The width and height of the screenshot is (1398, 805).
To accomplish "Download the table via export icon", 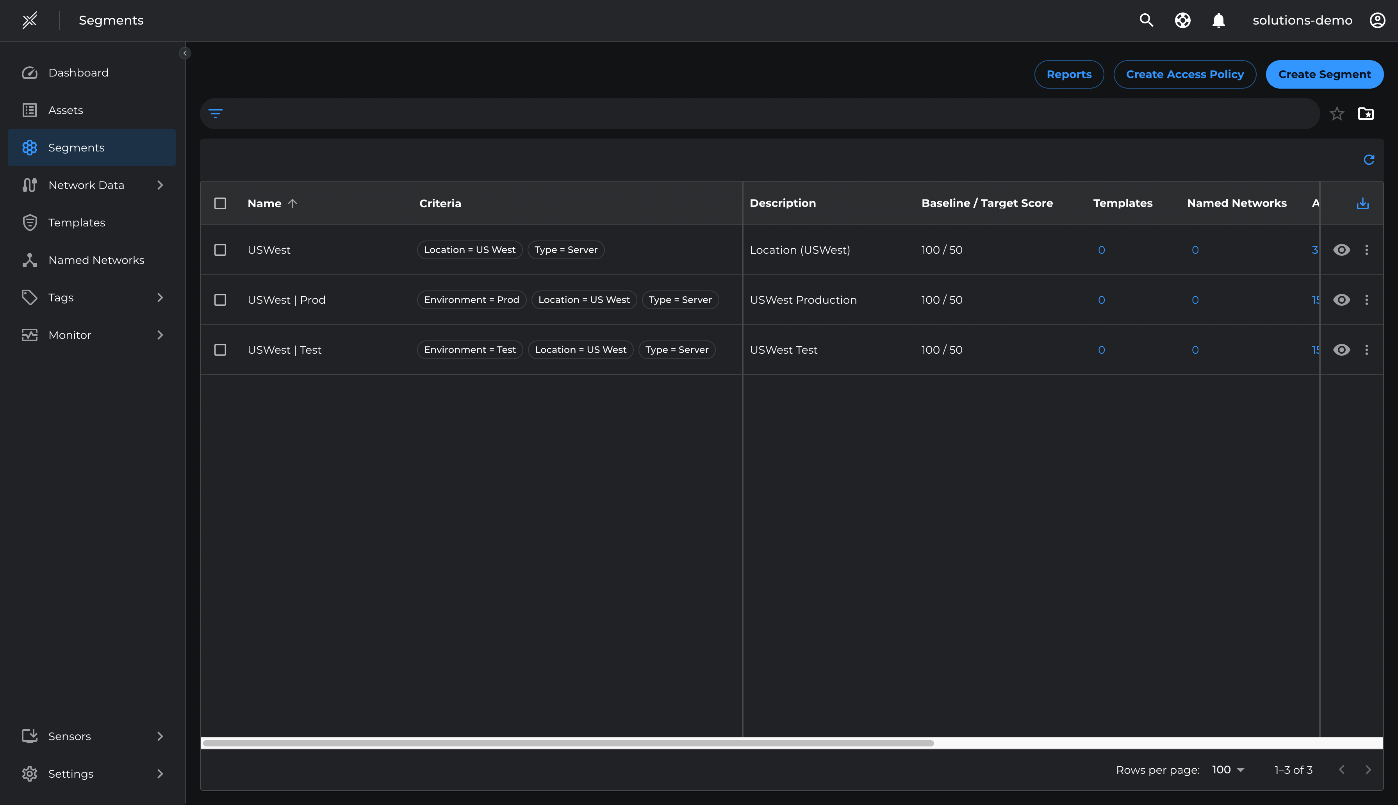I will pos(1362,203).
